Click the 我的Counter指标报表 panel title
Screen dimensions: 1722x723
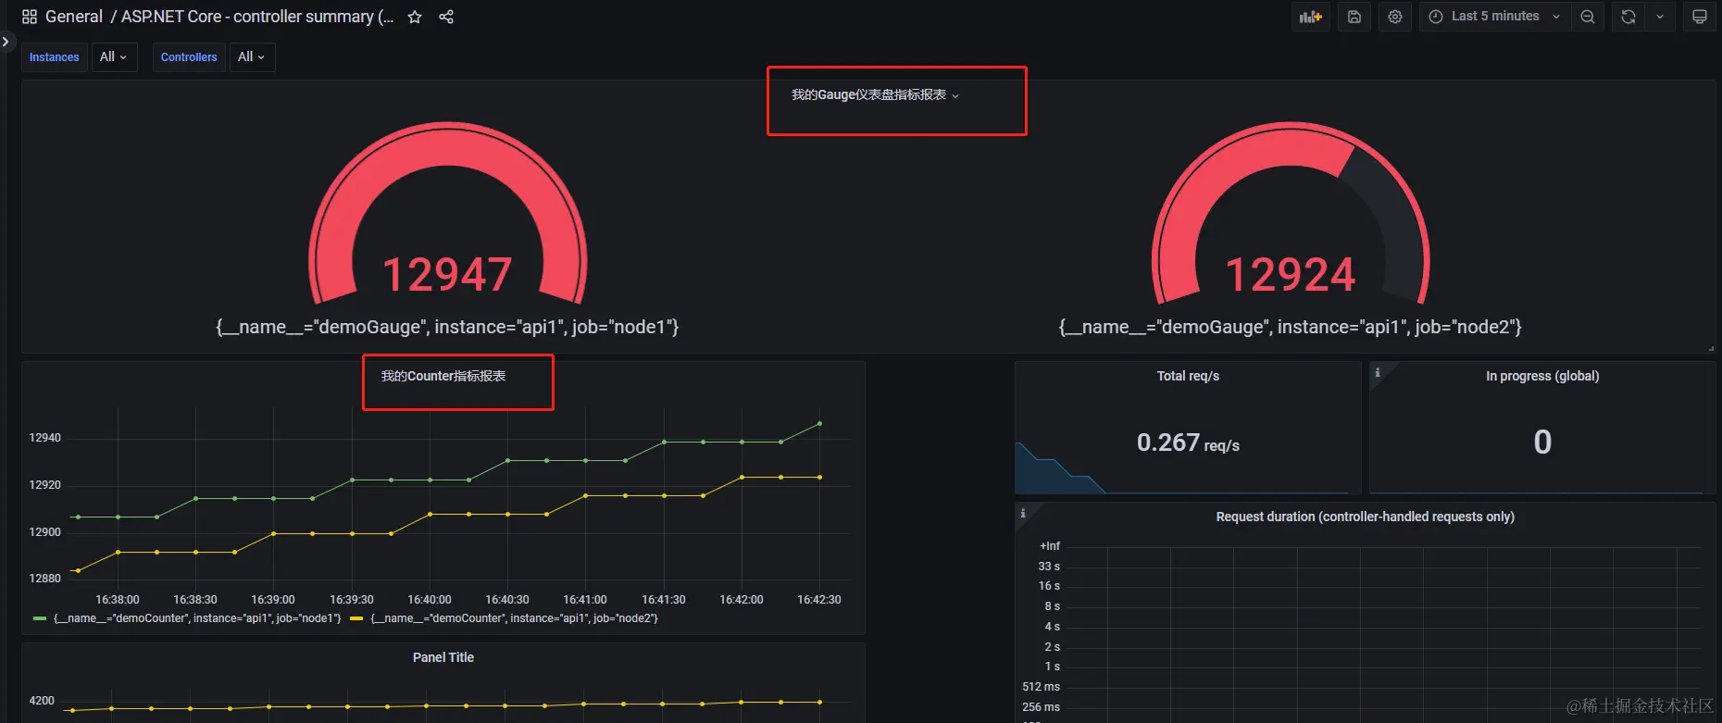coord(443,376)
